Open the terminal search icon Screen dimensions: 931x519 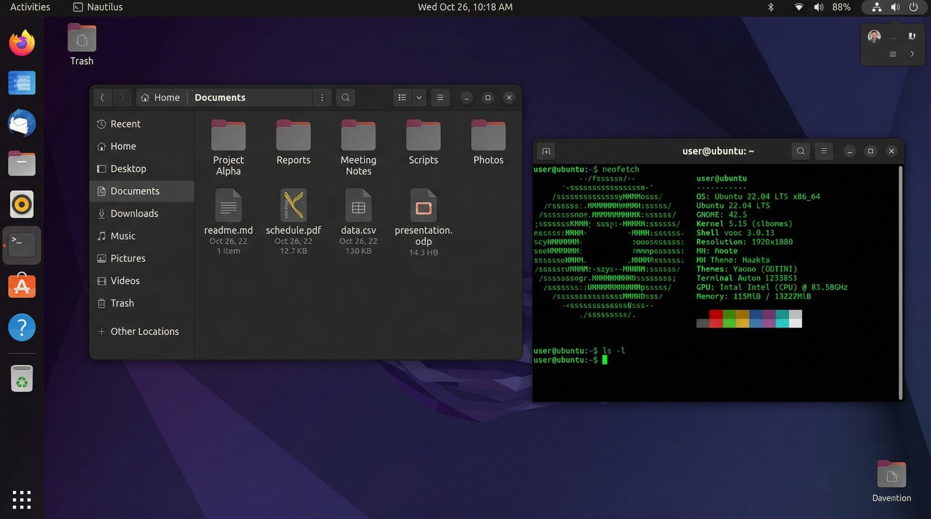click(x=800, y=151)
